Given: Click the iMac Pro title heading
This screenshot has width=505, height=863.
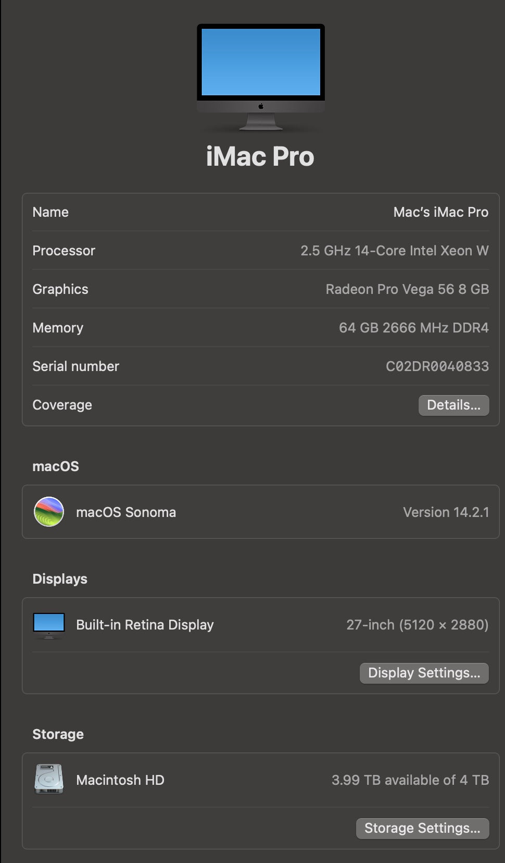Looking at the screenshot, I should [260, 156].
